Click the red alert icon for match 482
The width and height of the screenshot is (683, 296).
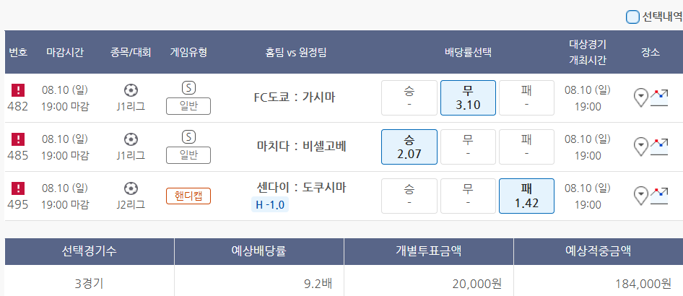point(18,90)
